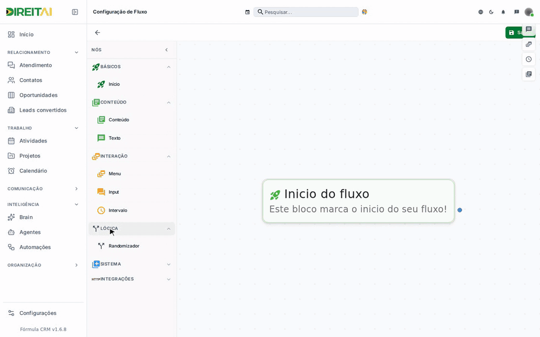Open notifications bell icon
Viewport: 540px width, 337px height.
pos(503,12)
